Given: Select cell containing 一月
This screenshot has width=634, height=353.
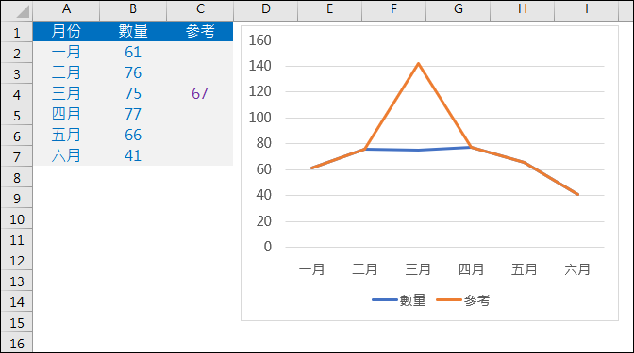Looking at the screenshot, I should click(66, 52).
